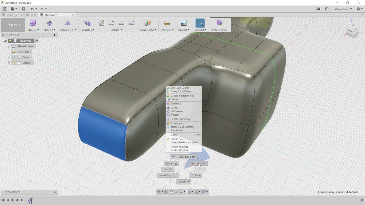
Task: Collapse the Unsaved root component node
Action: [x=5, y=41]
